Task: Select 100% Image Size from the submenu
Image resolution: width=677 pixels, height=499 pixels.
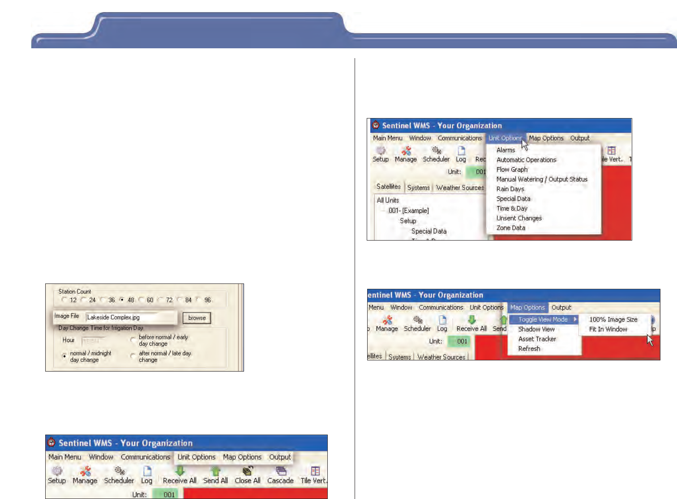Action: (613, 320)
